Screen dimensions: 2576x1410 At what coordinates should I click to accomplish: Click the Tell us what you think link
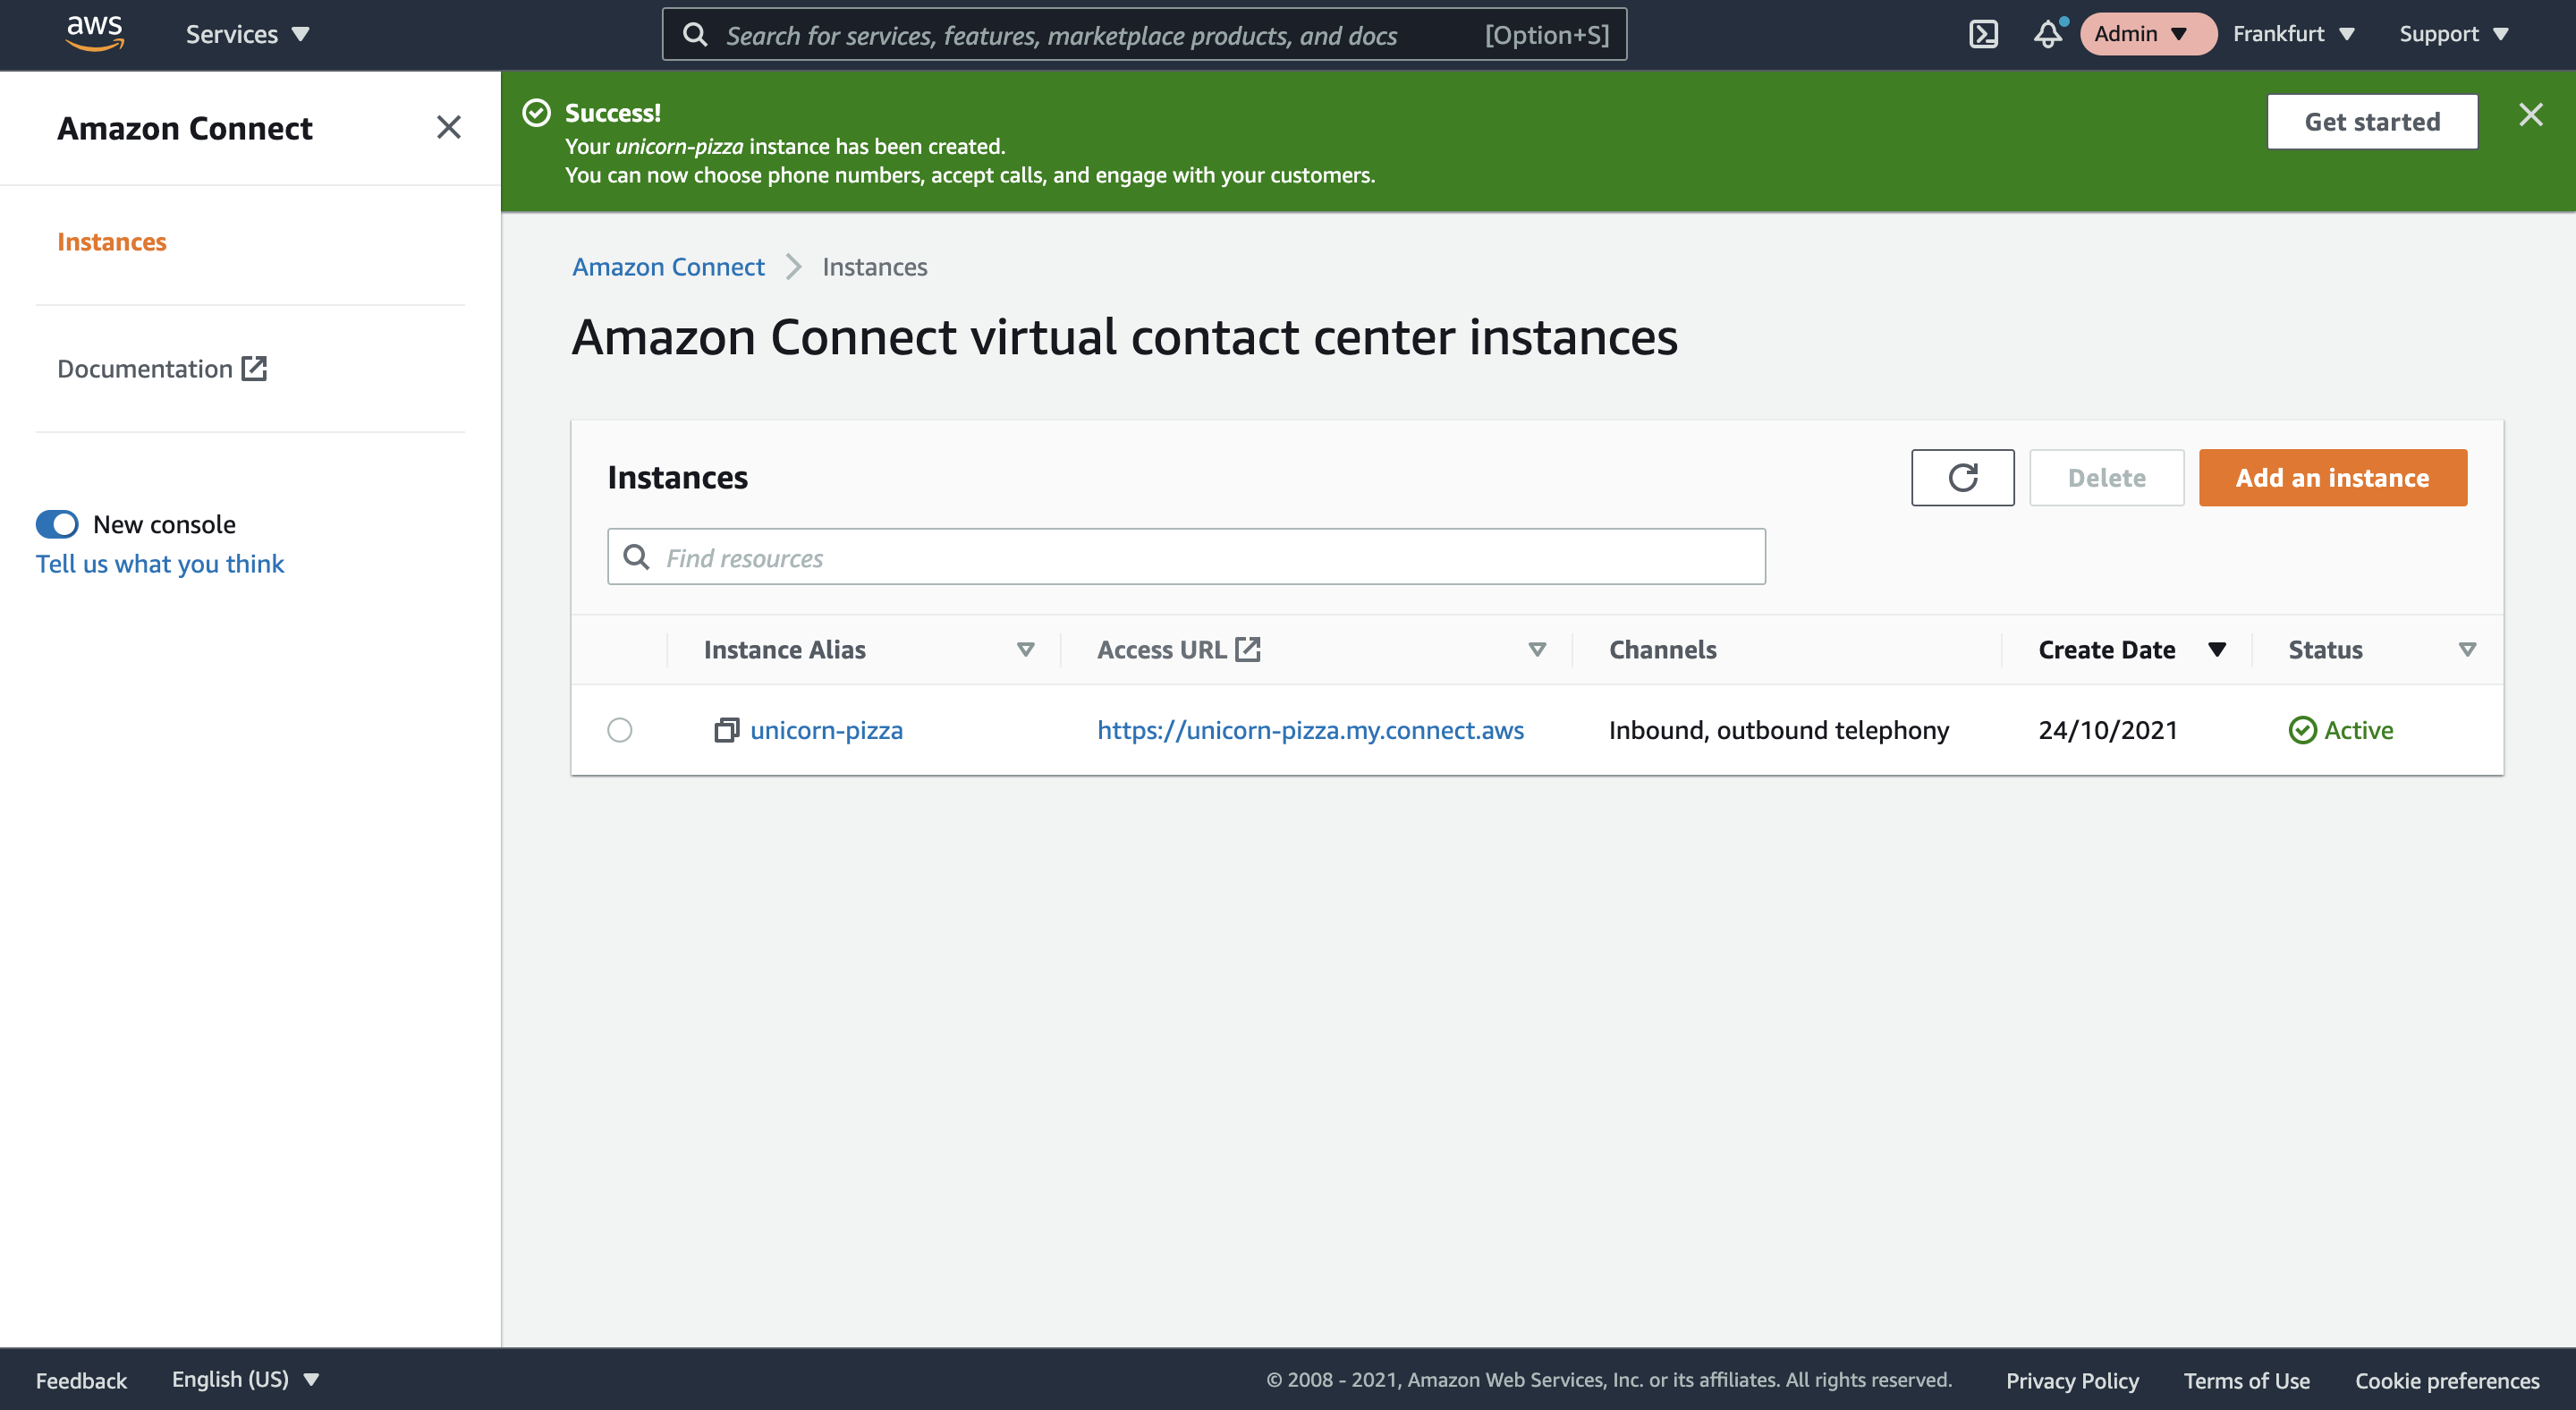[160, 564]
